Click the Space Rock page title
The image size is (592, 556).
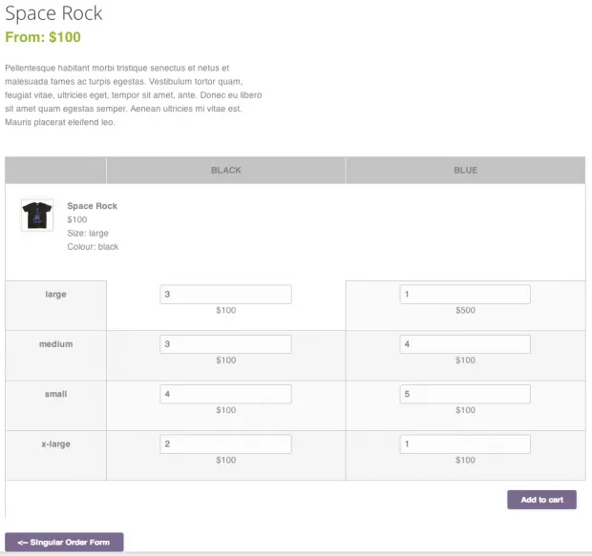[x=53, y=14]
